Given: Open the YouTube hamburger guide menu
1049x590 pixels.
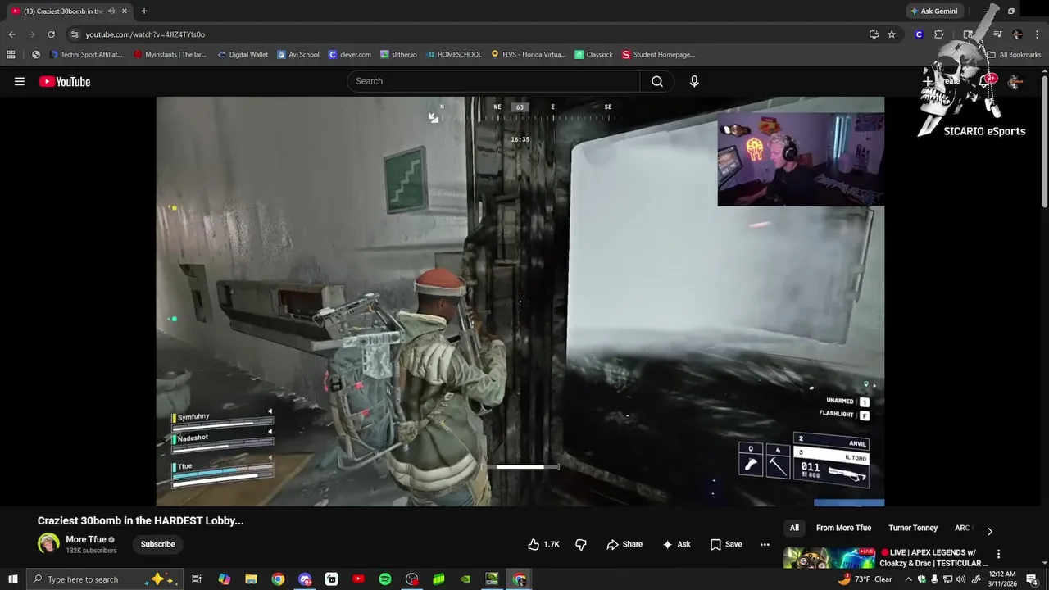Looking at the screenshot, I should click(20, 81).
